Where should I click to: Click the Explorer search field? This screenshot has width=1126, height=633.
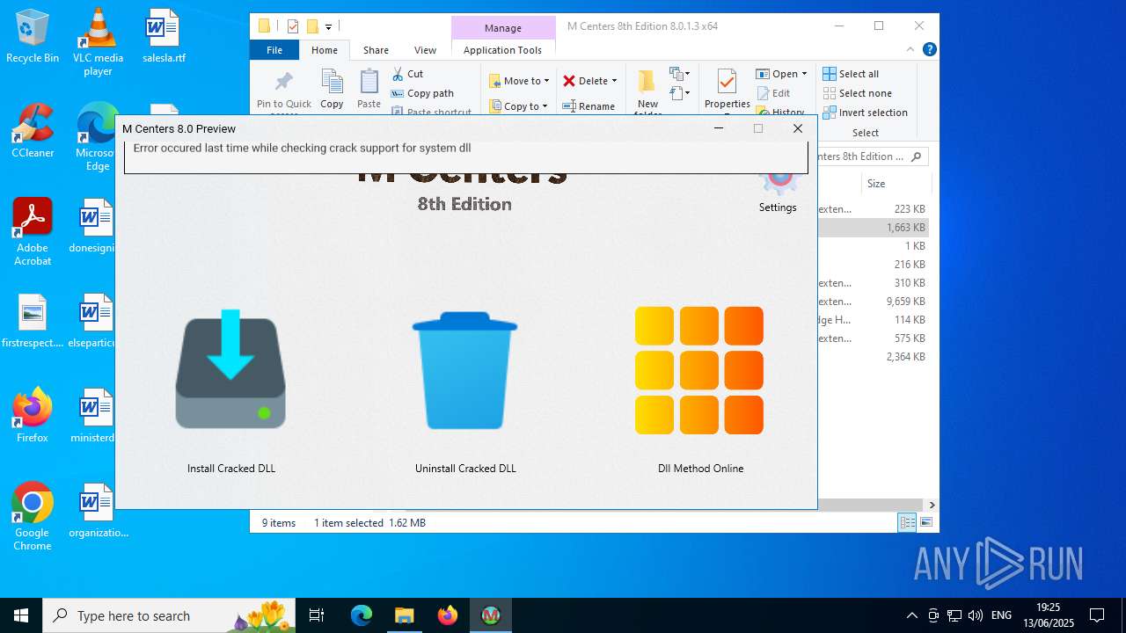(x=873, y=156)
